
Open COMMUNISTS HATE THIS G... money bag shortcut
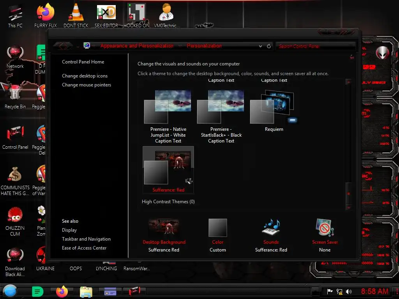[x=15, y=181]
